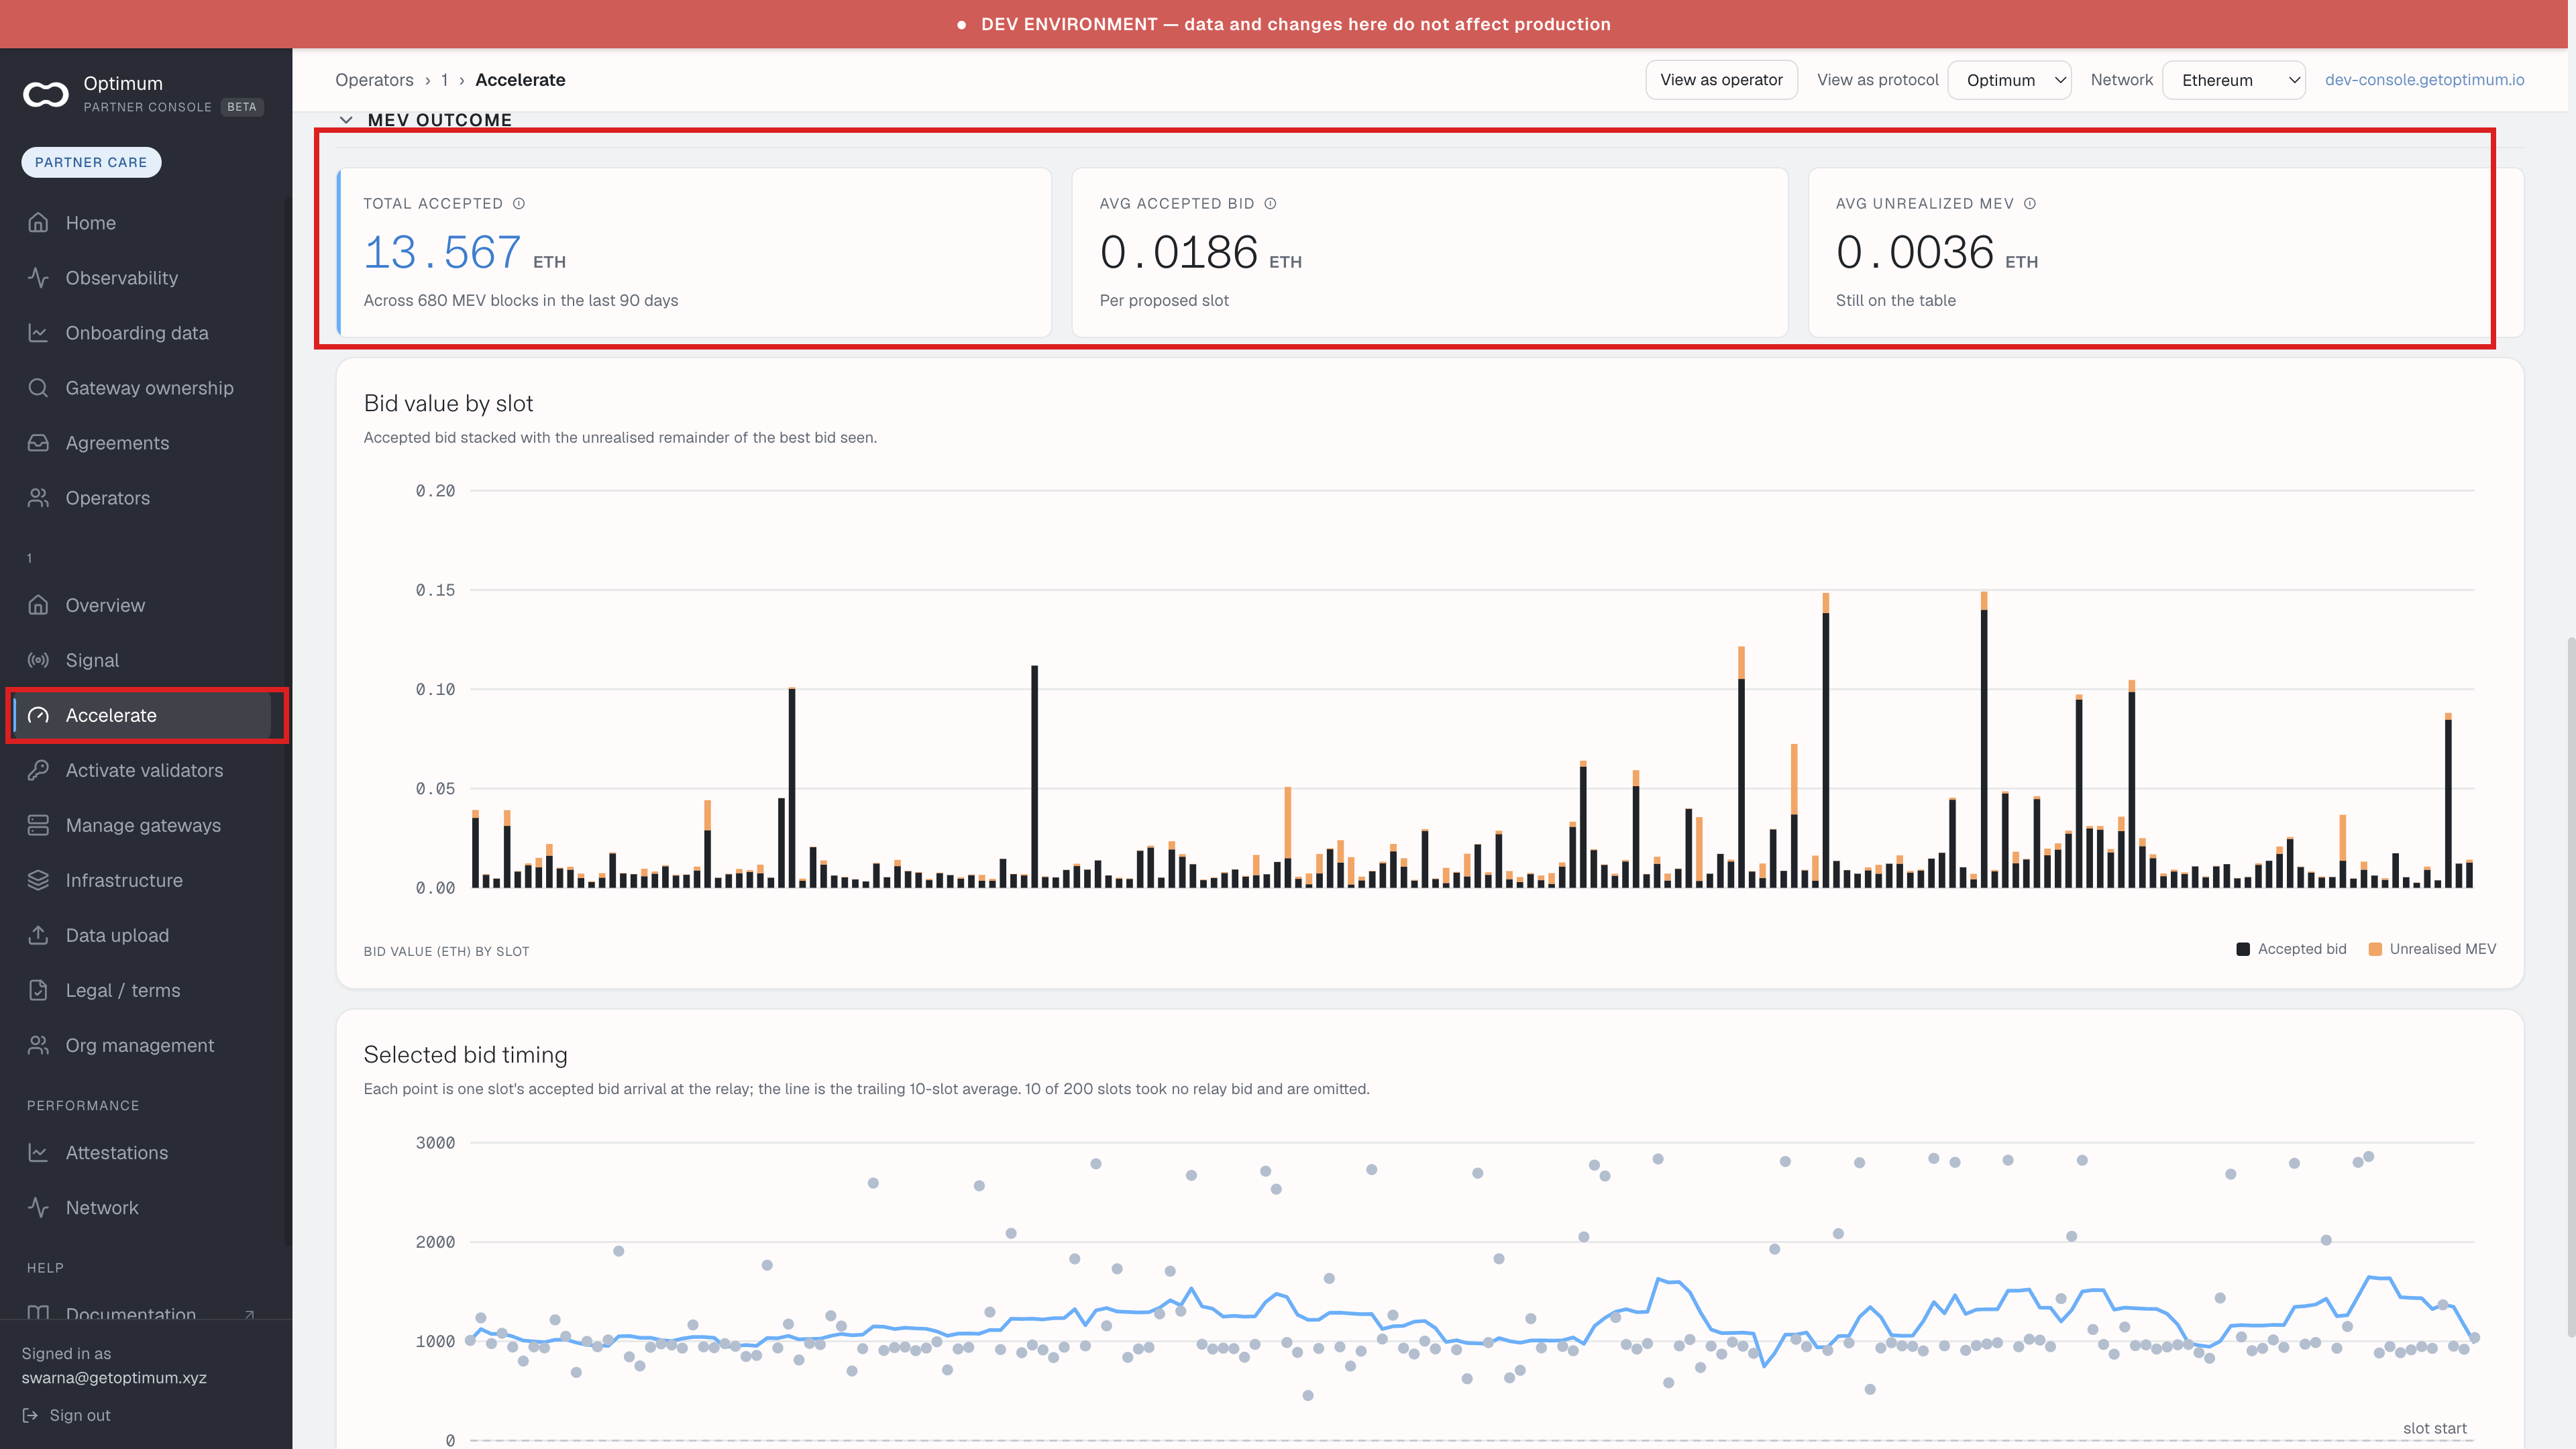
Task: Click the Overview house icon
Action: [38, 604]
